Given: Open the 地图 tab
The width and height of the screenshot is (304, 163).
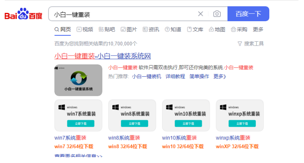Looking at the screenshot, I should point(217,29).
